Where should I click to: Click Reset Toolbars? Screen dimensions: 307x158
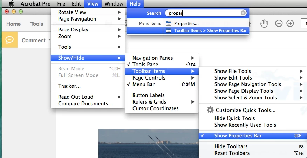tap(253, 153)
